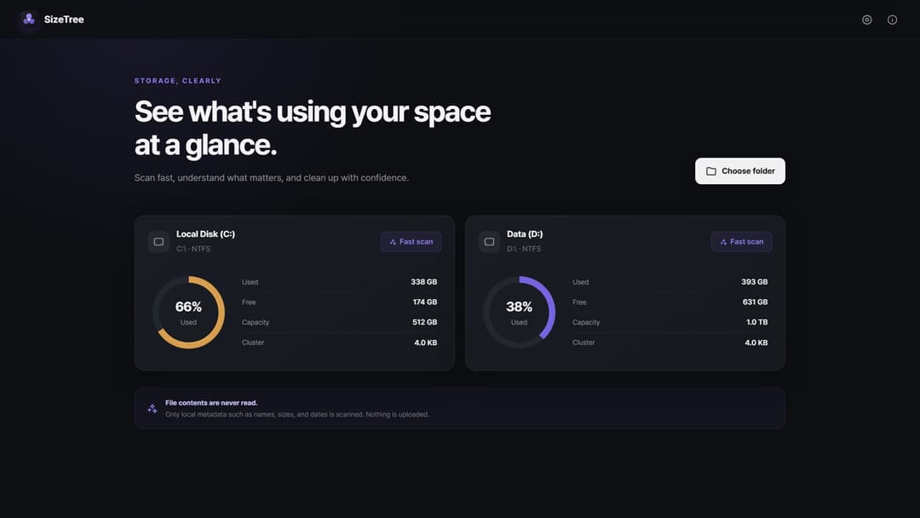Click the Cluster 4.0 KB value on D: card

pyautogui.click(x=756, y=342)
